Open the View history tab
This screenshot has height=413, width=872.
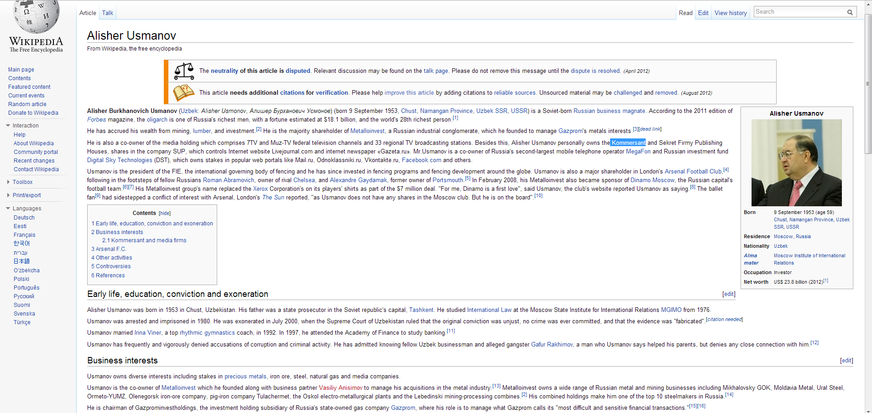click(731, 13)
